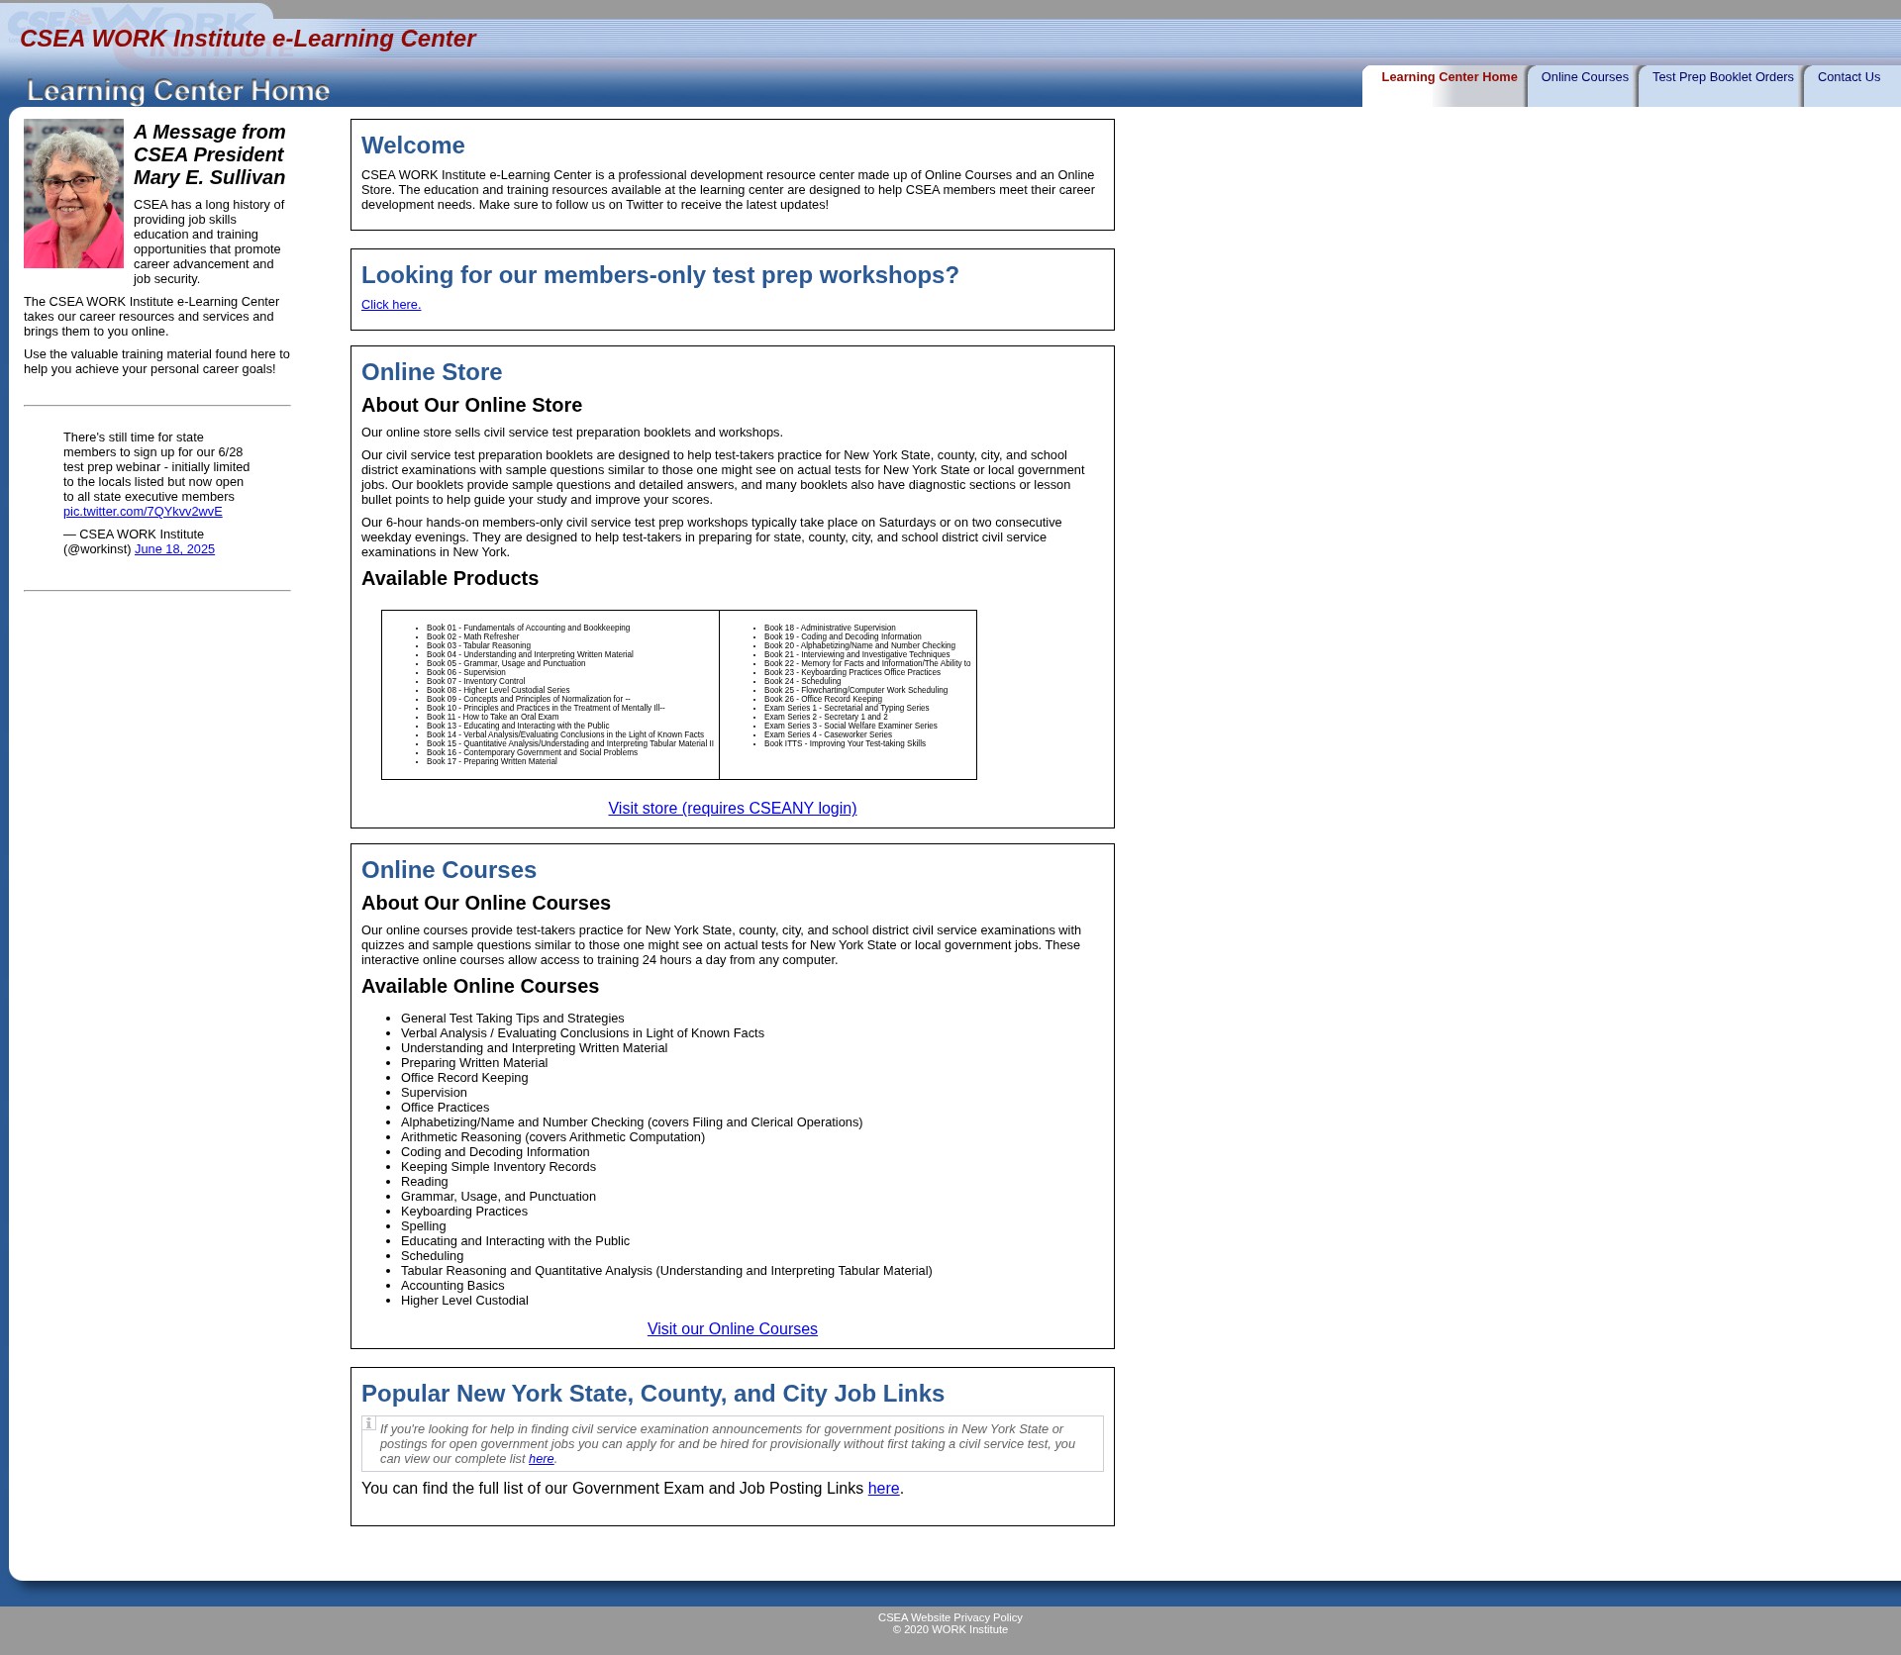Screen dimensions: 1901x1655
Task: Click the italic 'here' complete list link
Action: click(541, 1459)
